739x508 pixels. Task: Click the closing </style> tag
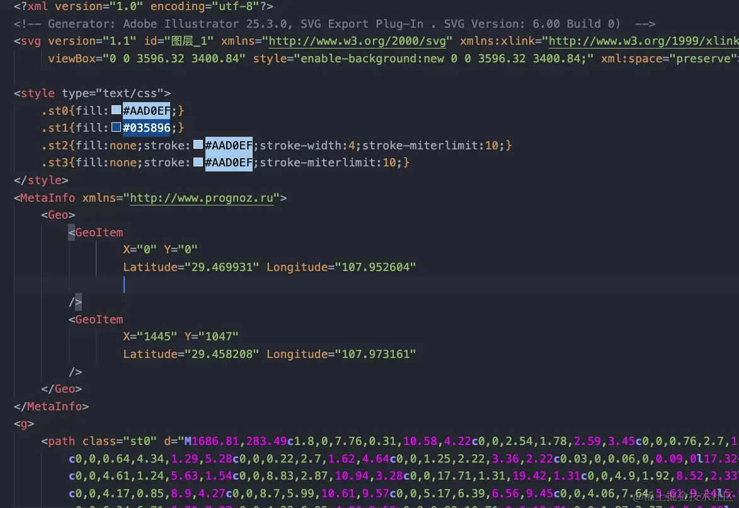[x=41, y=180]
